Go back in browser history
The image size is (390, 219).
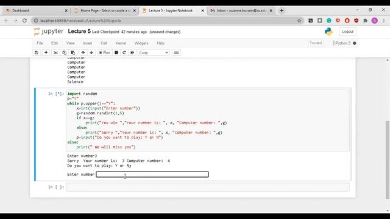point(6,21)
